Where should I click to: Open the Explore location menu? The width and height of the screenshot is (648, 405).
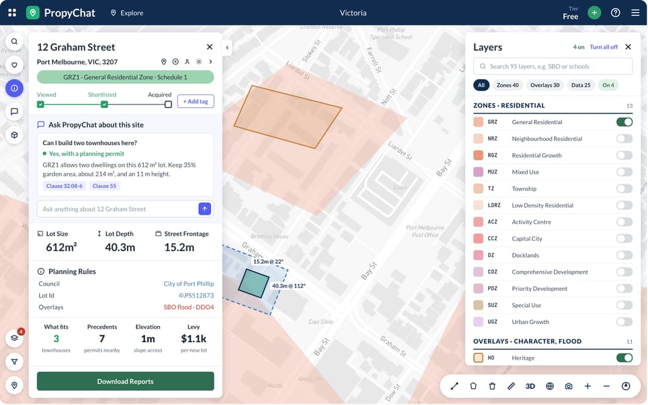point(127,13)
